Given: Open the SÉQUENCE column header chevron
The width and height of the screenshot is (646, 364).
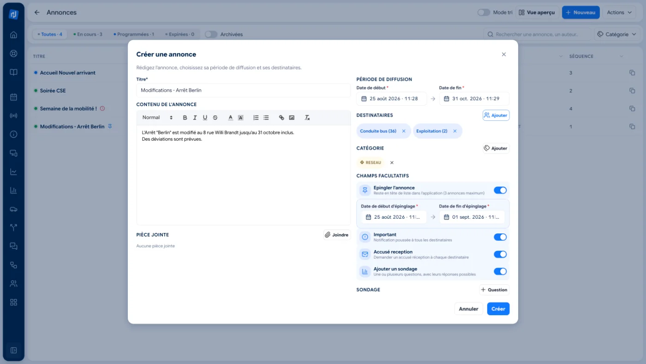Looking at the screenshot, I should pyautogui.click(x=621, y=56).
